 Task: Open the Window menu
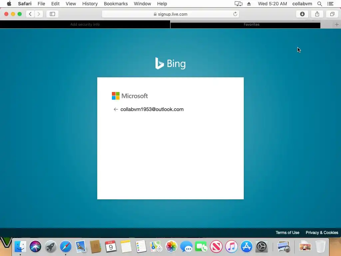click(142, 4)
